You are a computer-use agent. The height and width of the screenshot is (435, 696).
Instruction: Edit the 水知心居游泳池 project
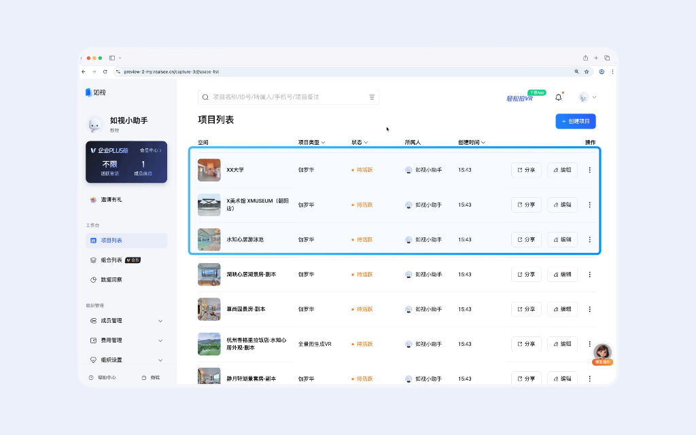pos(562,240)
